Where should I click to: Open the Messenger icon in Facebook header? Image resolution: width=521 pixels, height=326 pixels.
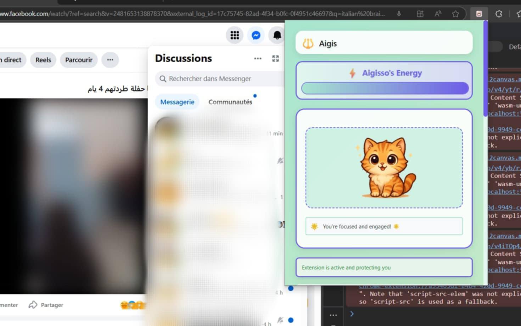tap(256, 35)
